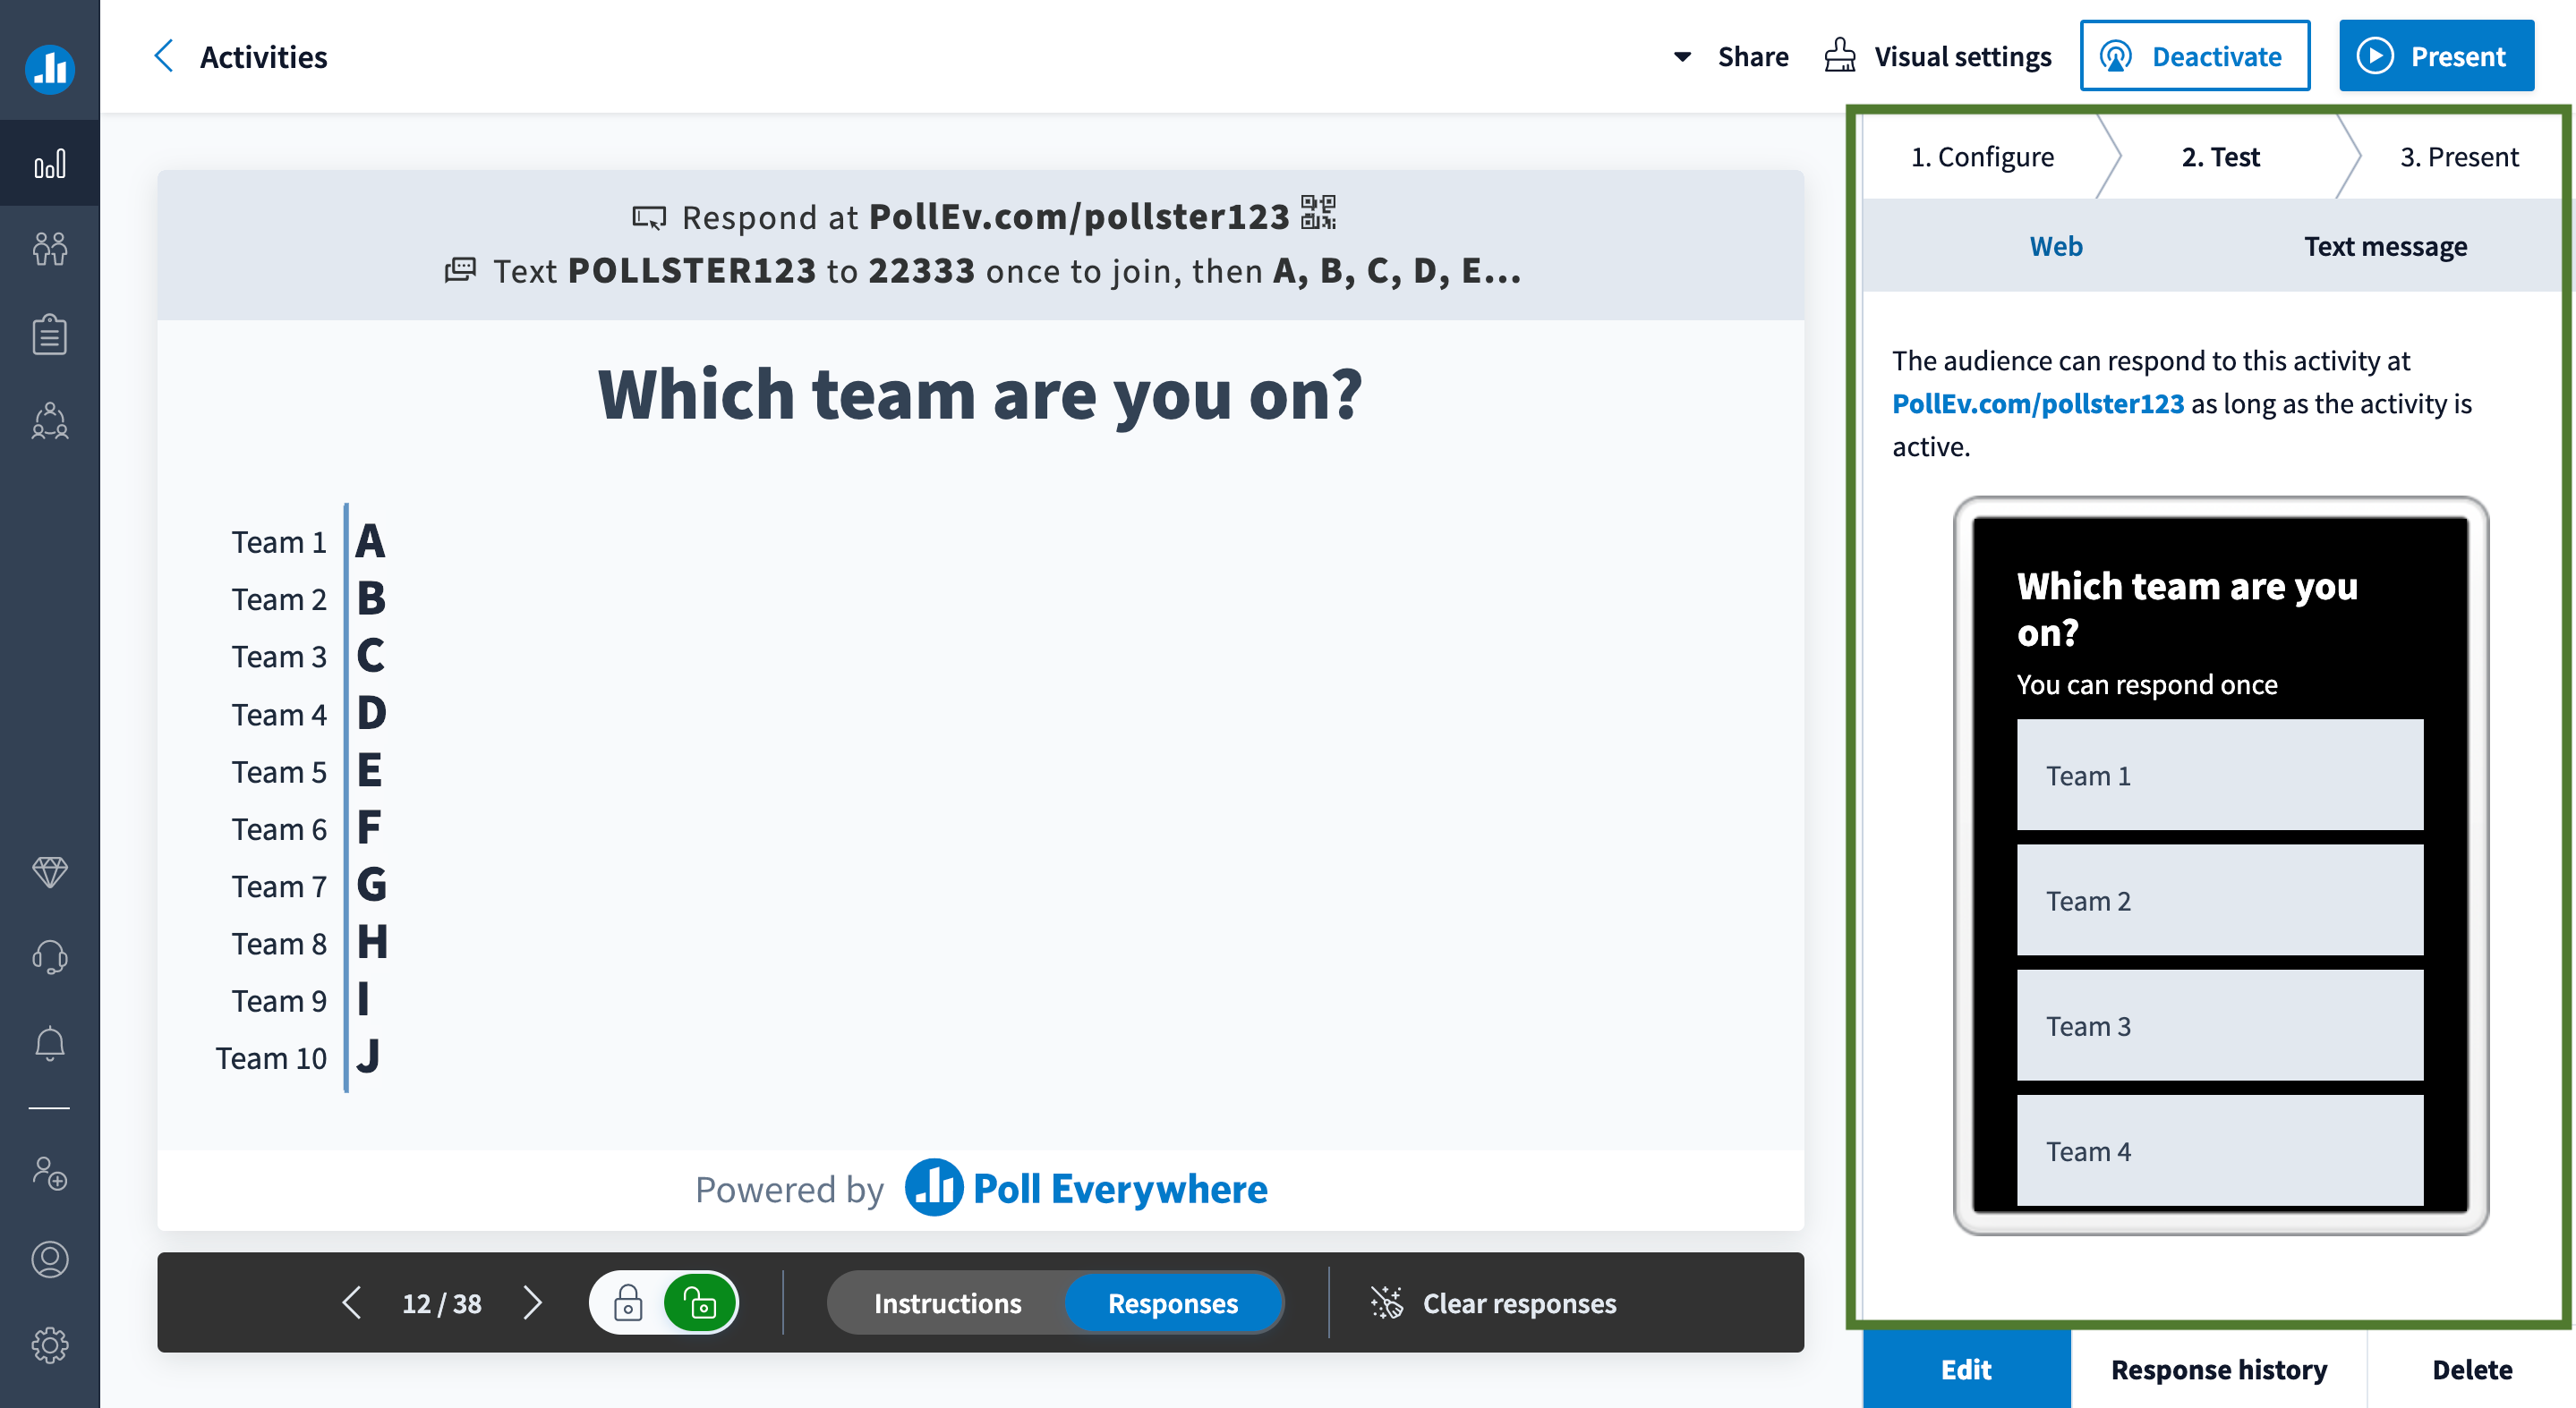
Task: Click the Team 3 option C row
Action: [x=308, y=657]
